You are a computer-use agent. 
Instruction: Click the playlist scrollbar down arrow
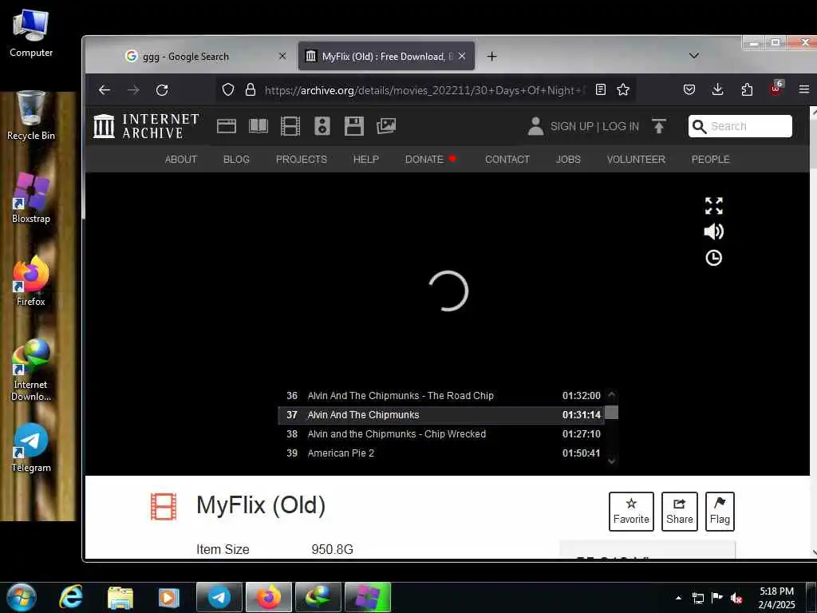click(x=612, y=461)
